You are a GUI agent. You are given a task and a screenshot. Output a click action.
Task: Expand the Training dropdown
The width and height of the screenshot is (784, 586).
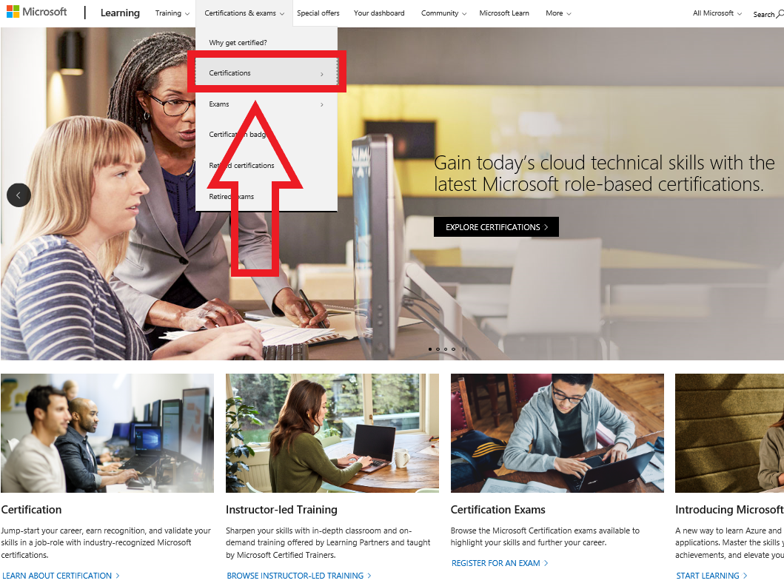click(172, 13)
